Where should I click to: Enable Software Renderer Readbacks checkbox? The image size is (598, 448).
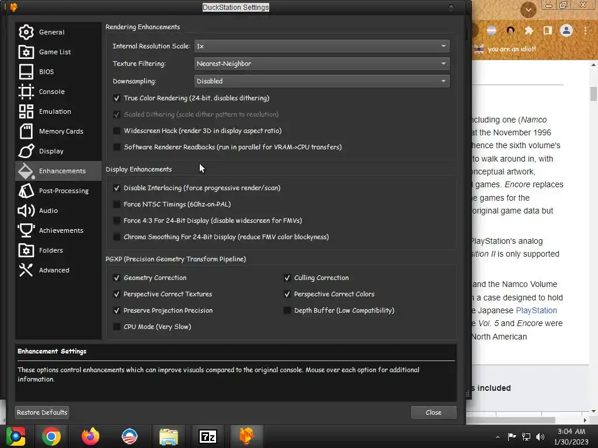[x=117, y=147]
